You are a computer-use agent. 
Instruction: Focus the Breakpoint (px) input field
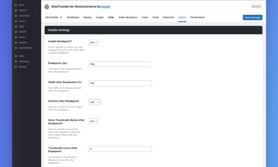(120, 64)
